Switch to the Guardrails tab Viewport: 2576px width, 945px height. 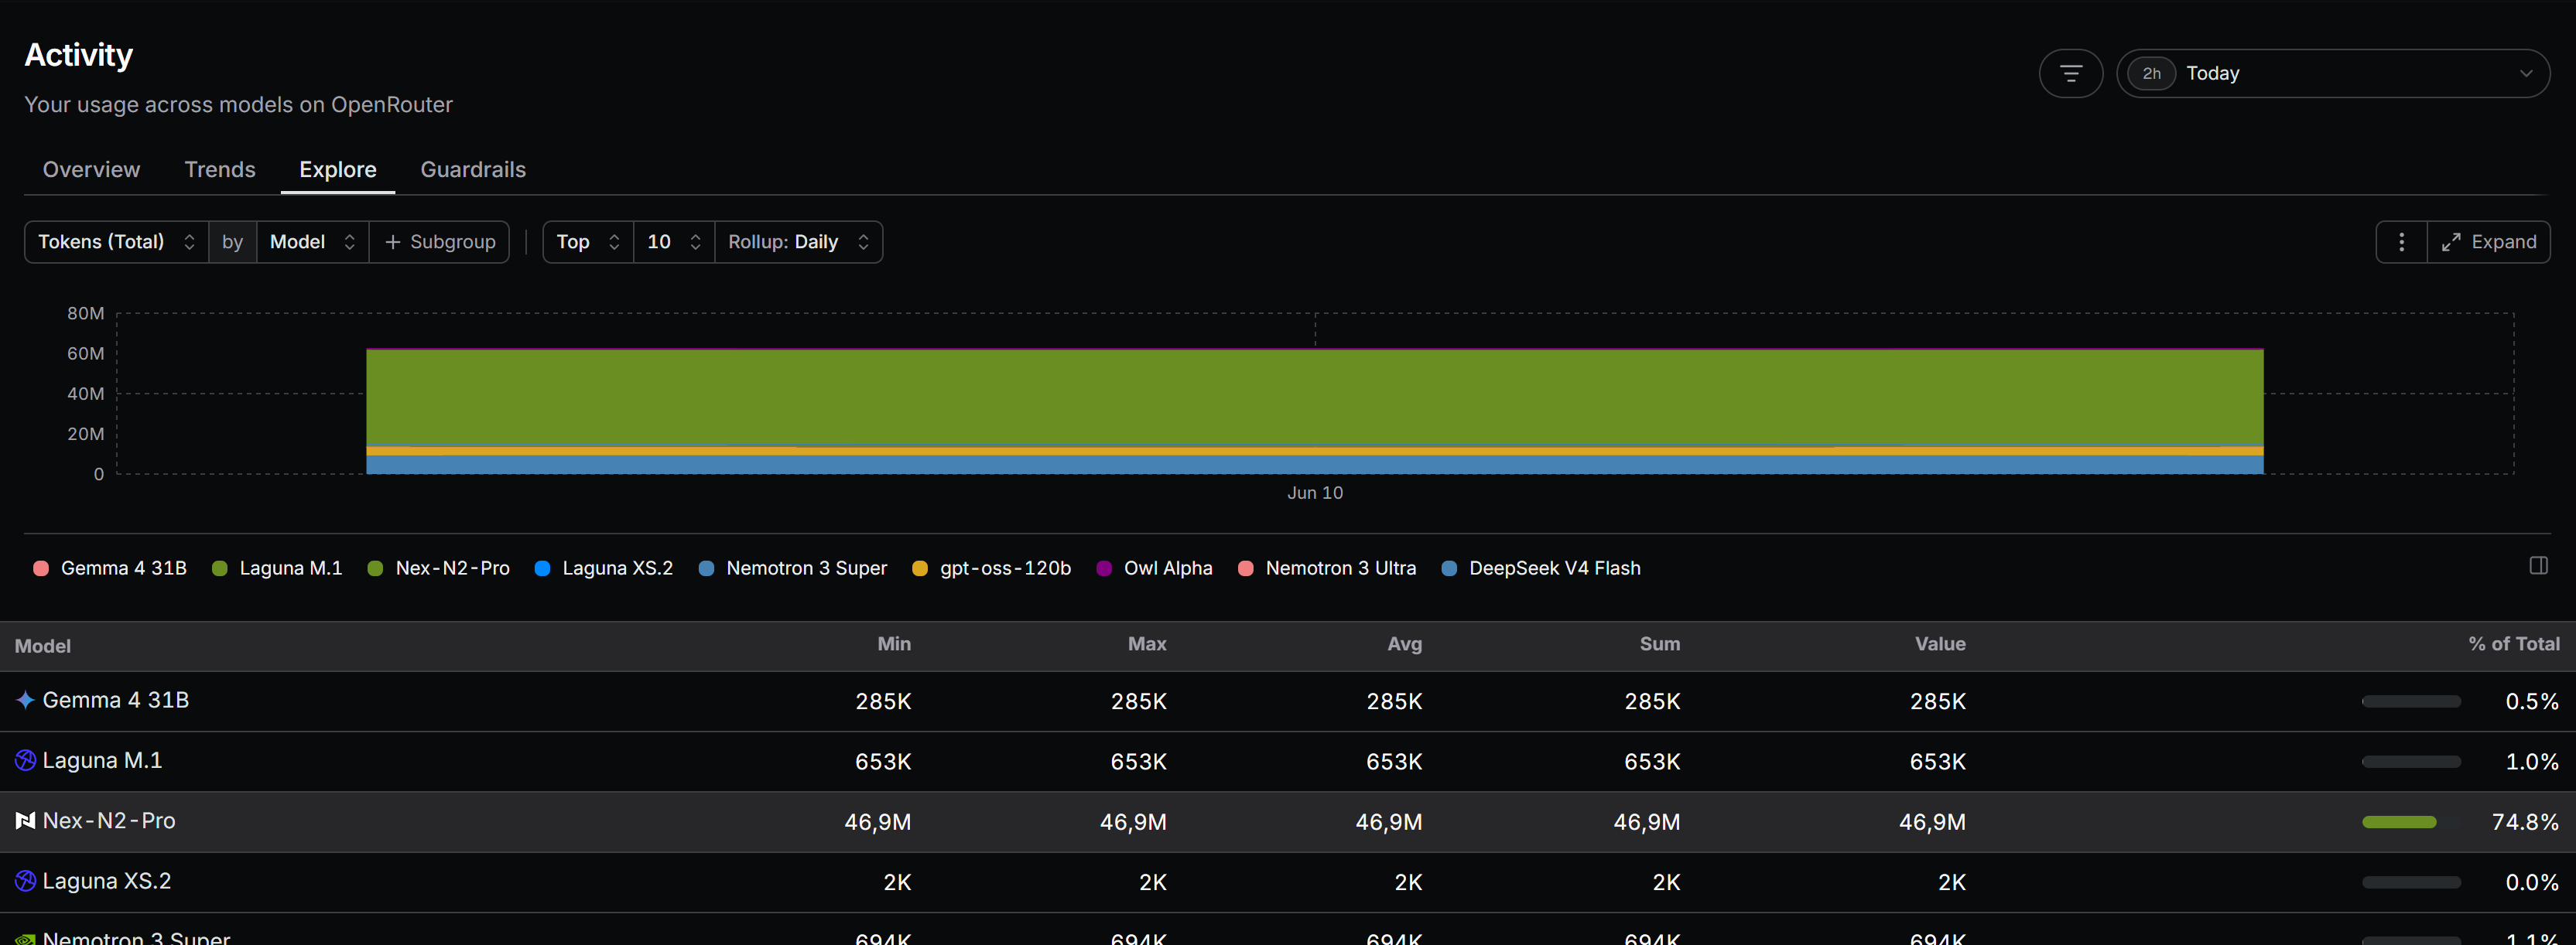pos(473,169)
